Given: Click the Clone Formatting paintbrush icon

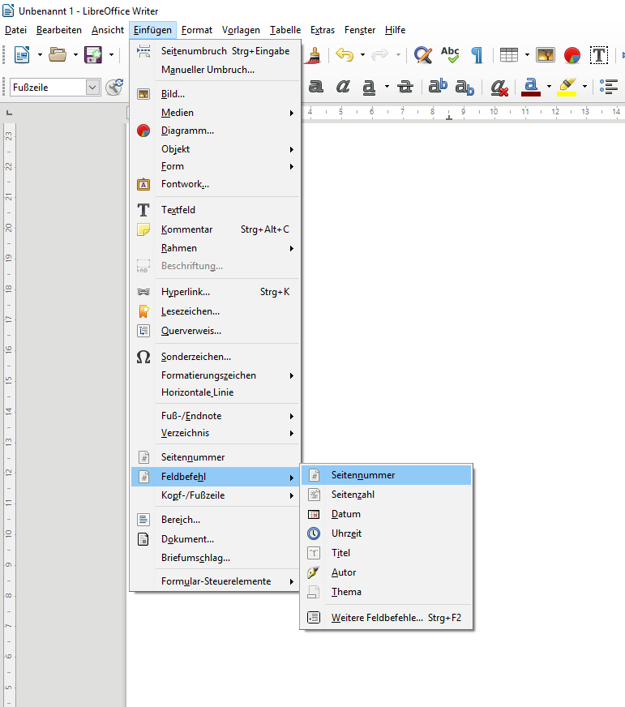Looking at the screenshot, I should (x=313, y=55).
